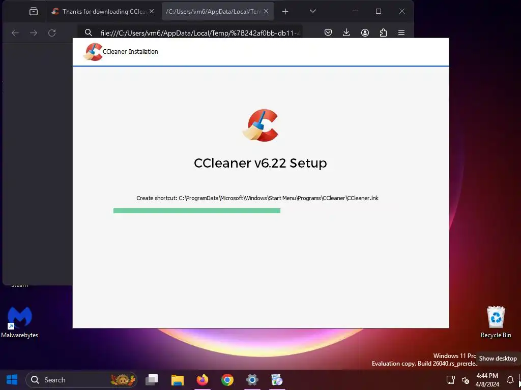Open clock showing 4:44 PM

point(487,380)
